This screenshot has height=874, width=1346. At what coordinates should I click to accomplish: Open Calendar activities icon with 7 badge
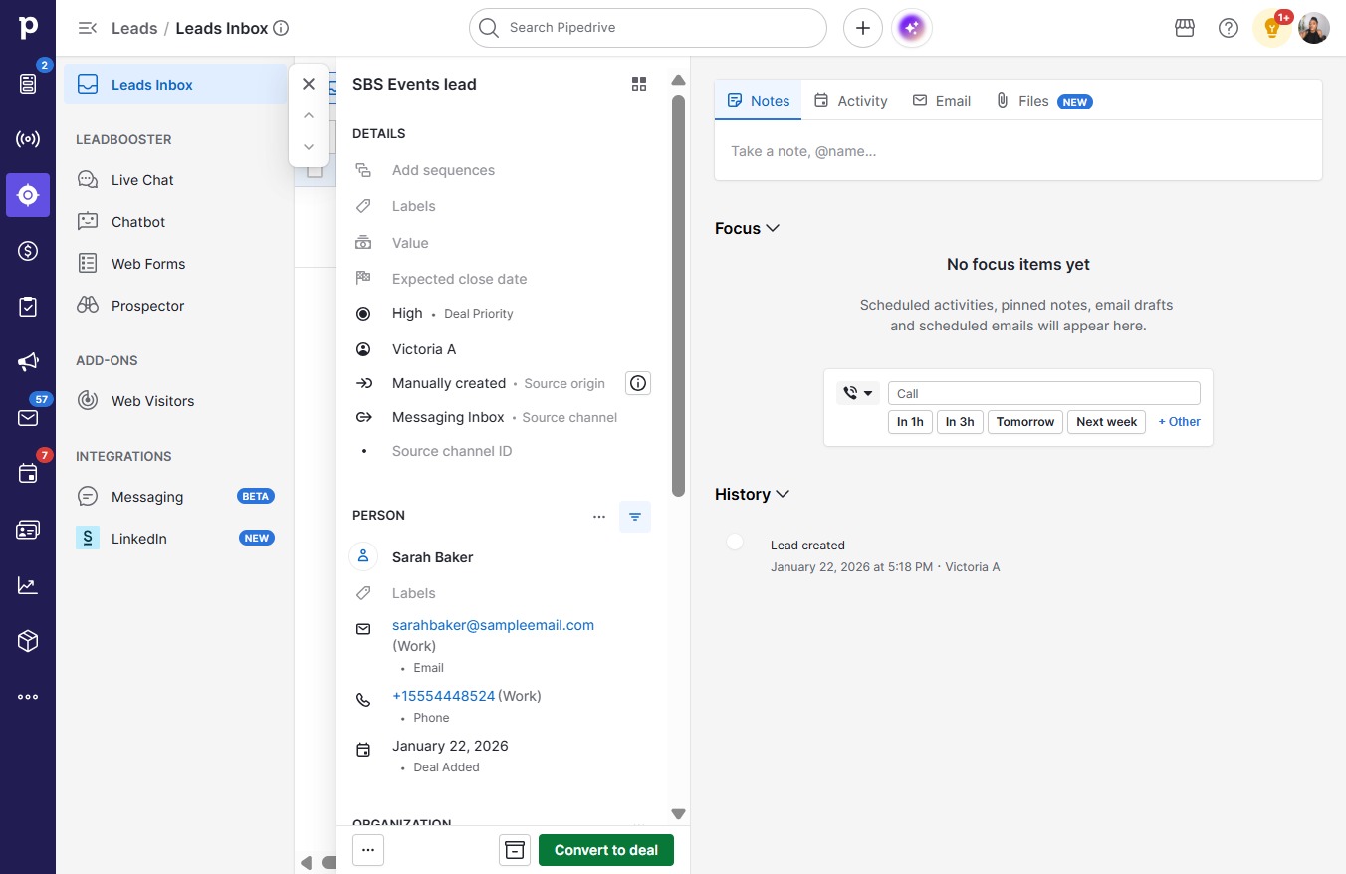click(28, 474)
